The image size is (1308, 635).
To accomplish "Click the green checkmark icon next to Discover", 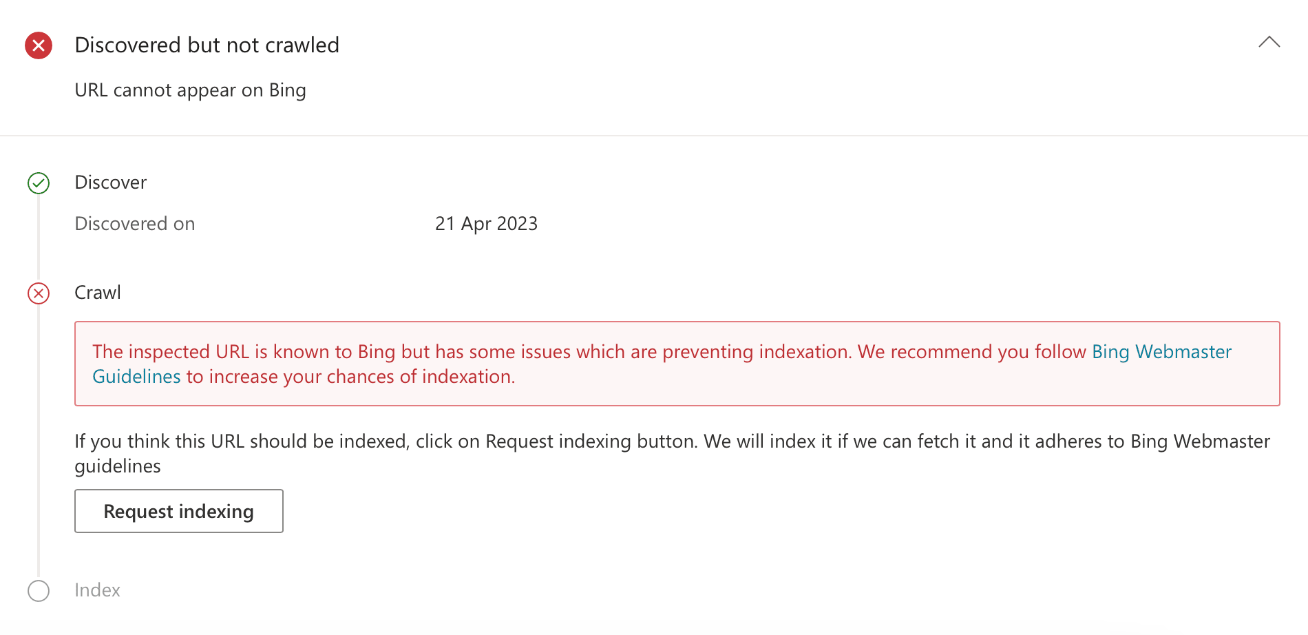I will click(x=39, y=183).
